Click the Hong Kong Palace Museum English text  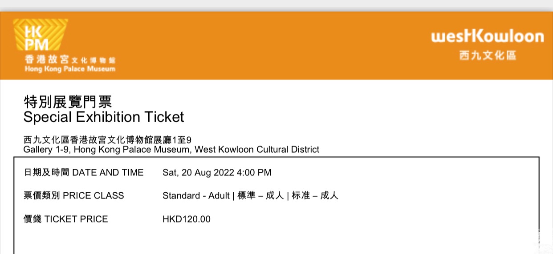point(70,69)
